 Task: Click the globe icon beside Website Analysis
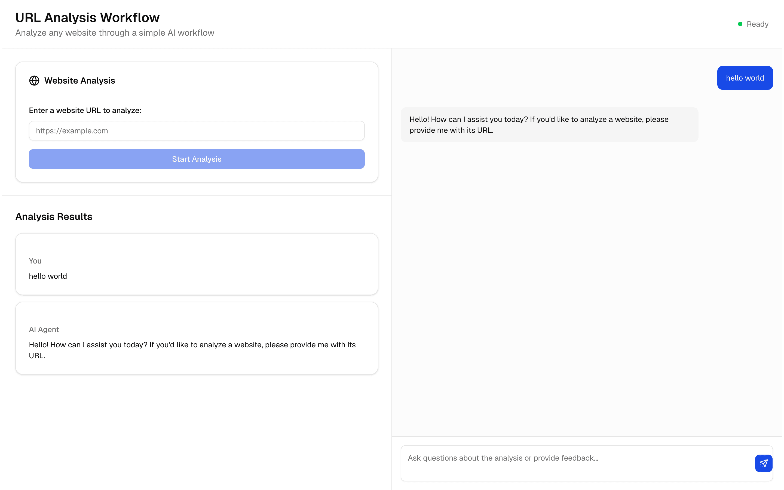(x=34, y=80)
